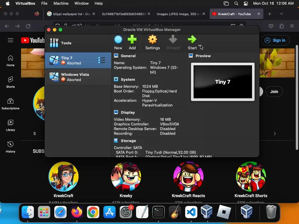299x224 pixels.
Task: Open the Tools entry in VirtualBox
Action: [78, 43]
